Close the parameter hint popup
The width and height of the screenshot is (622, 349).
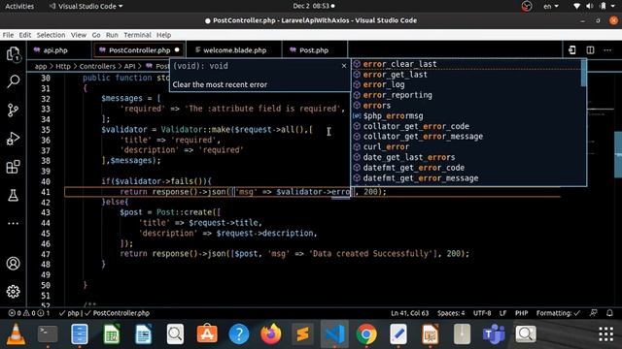[344, 66]
